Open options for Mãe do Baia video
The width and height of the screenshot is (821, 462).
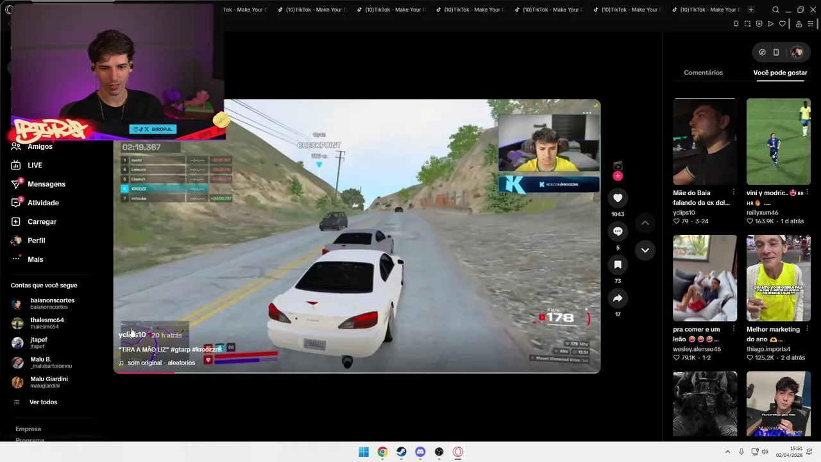tap(733, 193)
